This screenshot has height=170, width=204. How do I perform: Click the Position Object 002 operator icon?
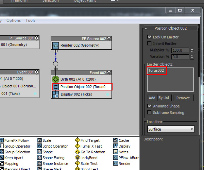55,87
